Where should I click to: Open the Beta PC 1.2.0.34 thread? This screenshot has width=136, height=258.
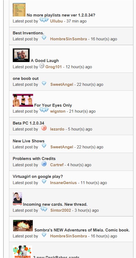29,123
